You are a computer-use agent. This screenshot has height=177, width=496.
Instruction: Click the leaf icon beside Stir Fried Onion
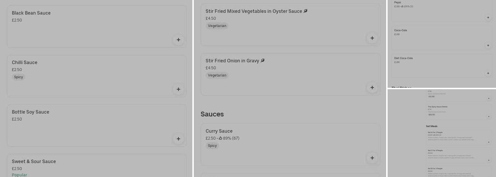(x=263, y=61)
